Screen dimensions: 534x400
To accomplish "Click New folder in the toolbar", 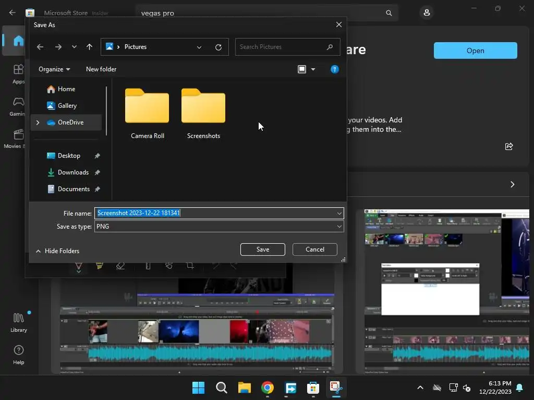I will click(101, 69).
